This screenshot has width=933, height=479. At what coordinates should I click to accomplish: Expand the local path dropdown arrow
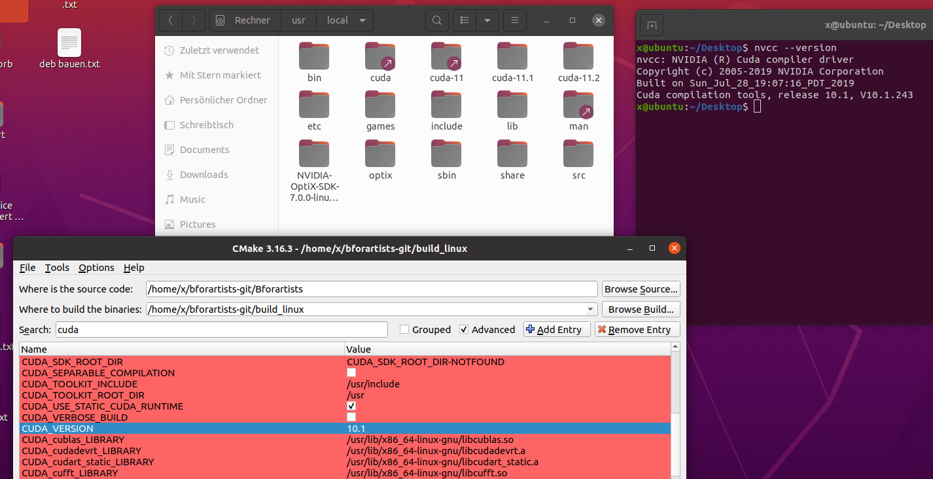coord(362,20)
